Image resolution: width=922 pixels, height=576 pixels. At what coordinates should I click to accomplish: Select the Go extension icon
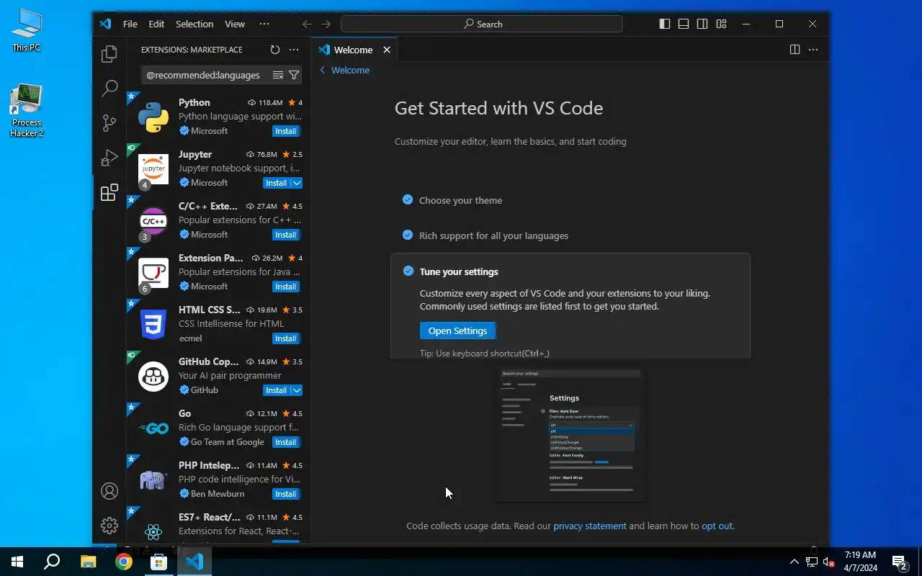(153, 428)
